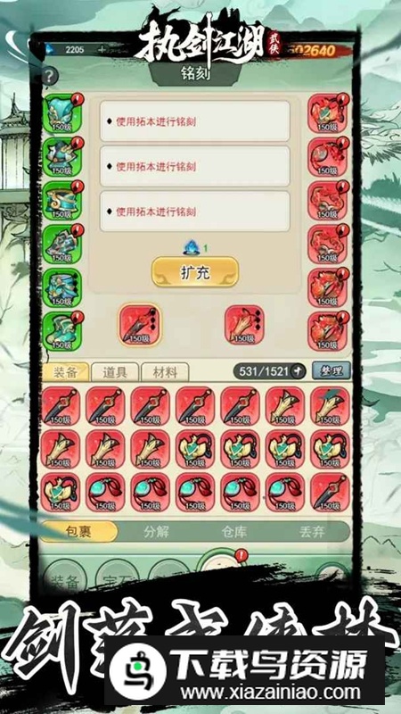
Task: Select the top red equipment slot on right
Action: coord(327,114)
